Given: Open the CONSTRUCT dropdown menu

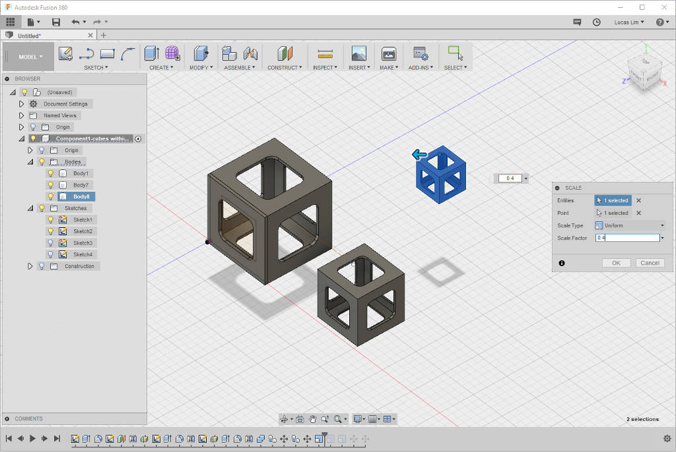Looking at the screenshot, I should coord(285,67).
